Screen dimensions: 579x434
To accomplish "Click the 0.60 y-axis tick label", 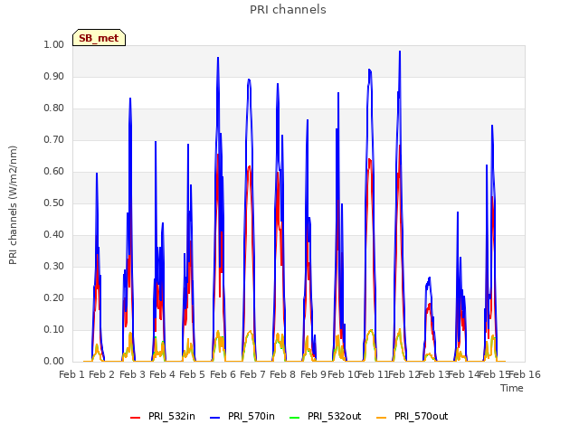I will (x=54, y=171).
